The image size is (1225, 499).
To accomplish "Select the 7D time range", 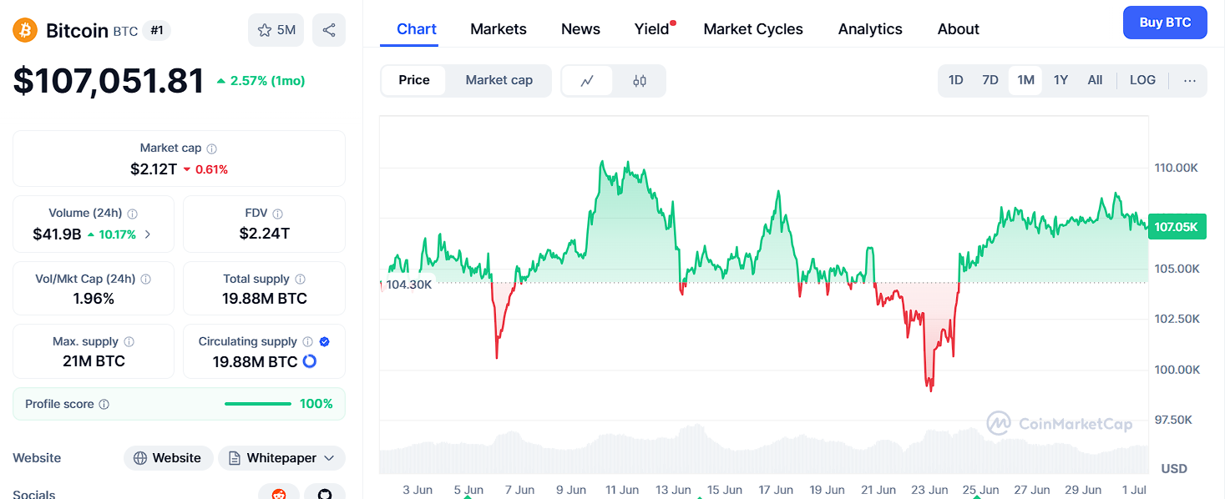I will (990, 81).
